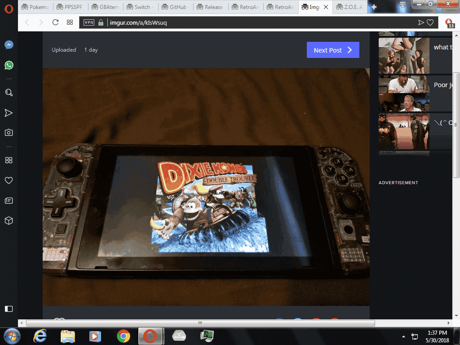Open Facebook Messenger in the sidebar

(x=9, y=45)
